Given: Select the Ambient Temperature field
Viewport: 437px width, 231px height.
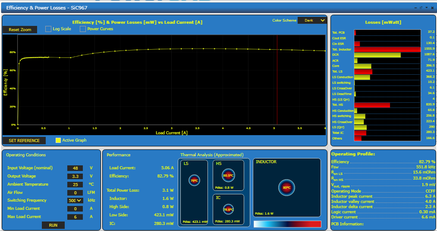Looking at the screenshot, I should [75, 184].
